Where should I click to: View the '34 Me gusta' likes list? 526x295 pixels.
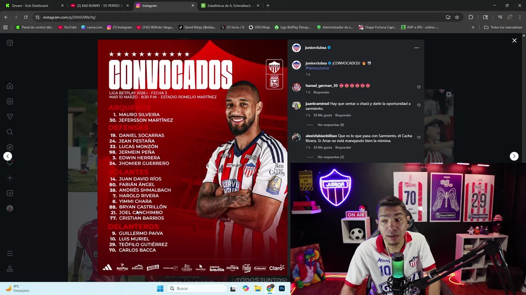(x=323, y=147)
